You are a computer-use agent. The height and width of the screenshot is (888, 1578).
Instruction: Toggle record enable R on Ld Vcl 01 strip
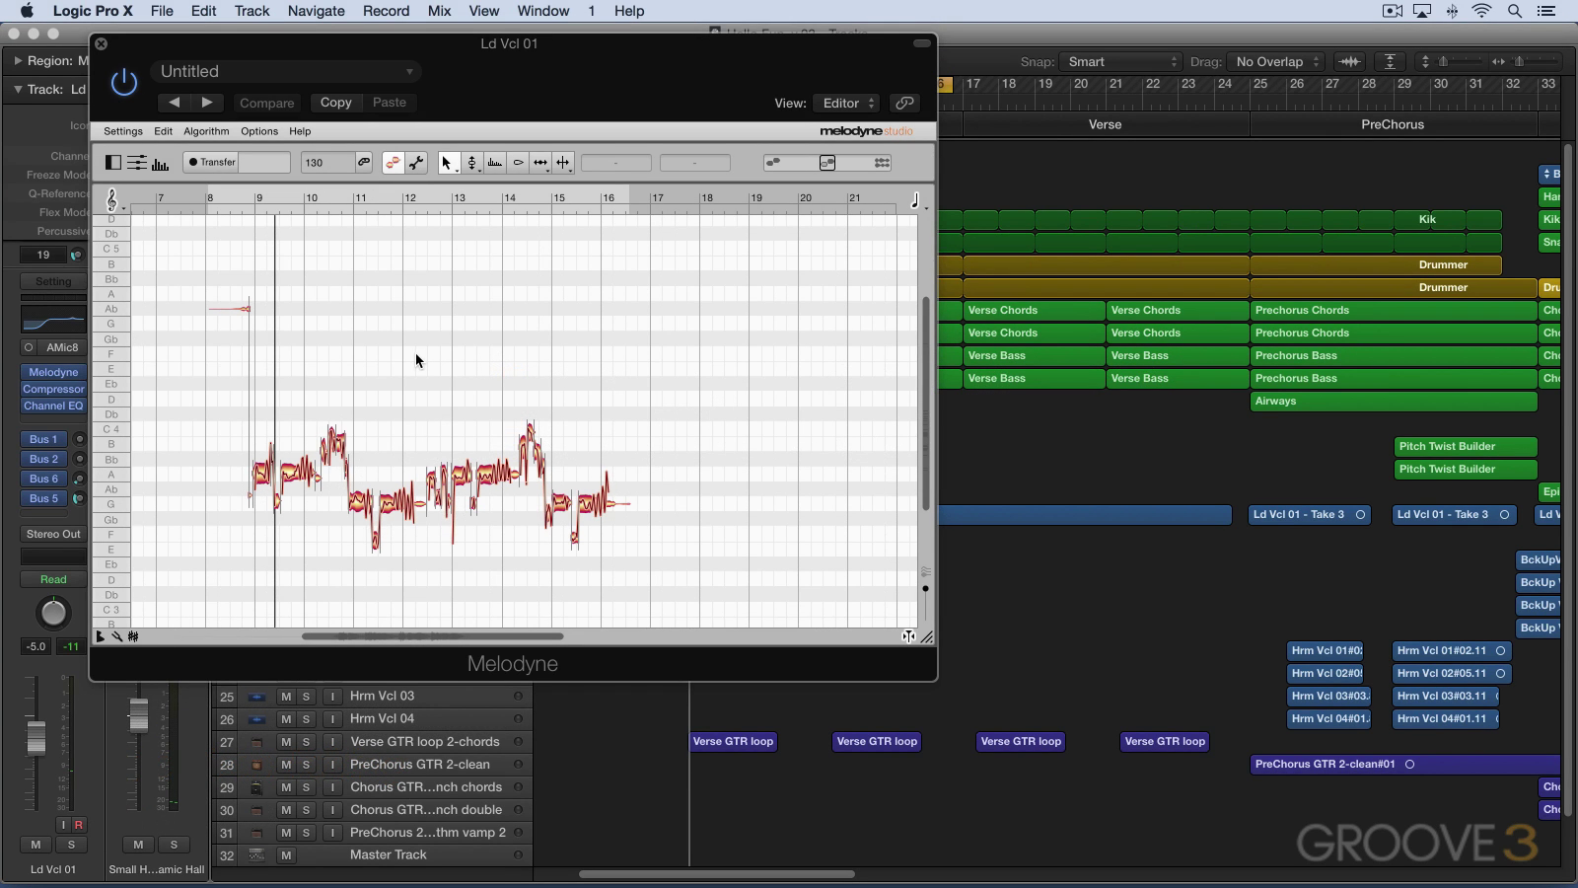coord(79,825)
